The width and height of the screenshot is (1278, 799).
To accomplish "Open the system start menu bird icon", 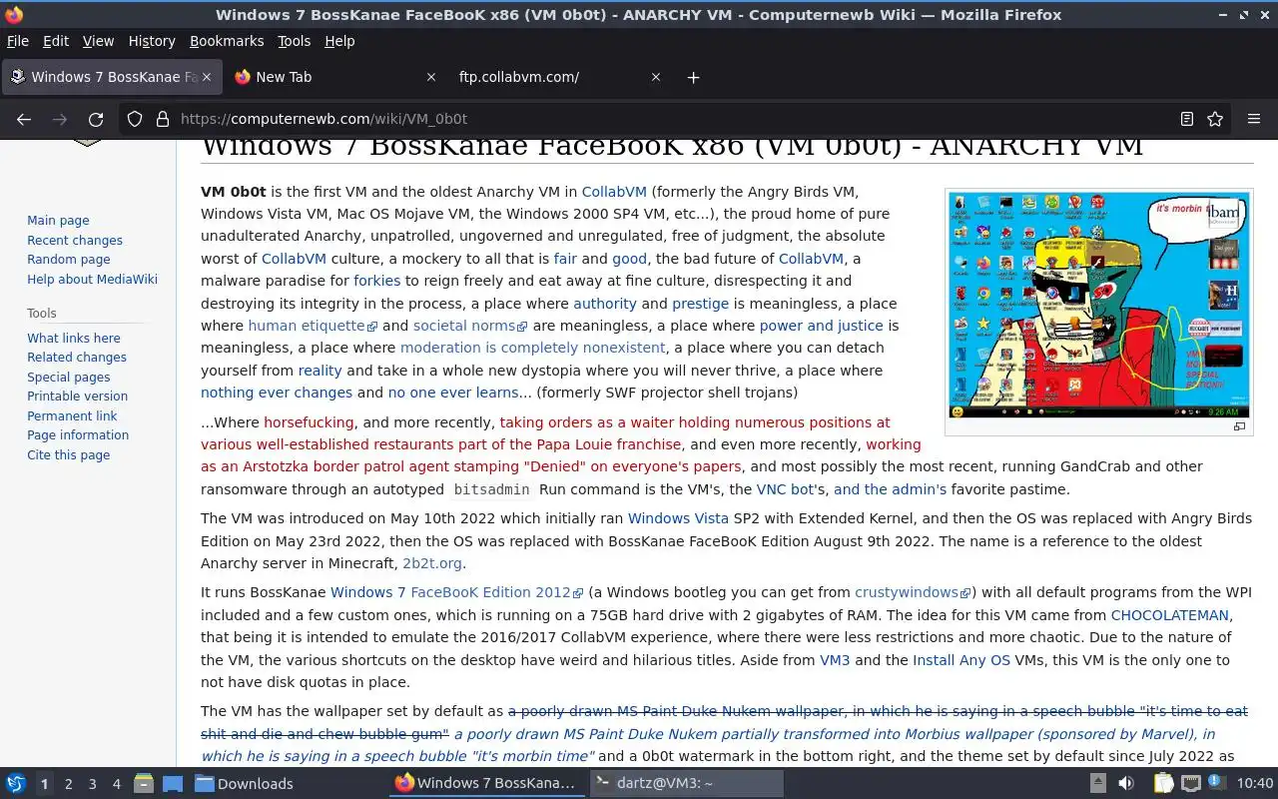I will [x=16, y=783].
